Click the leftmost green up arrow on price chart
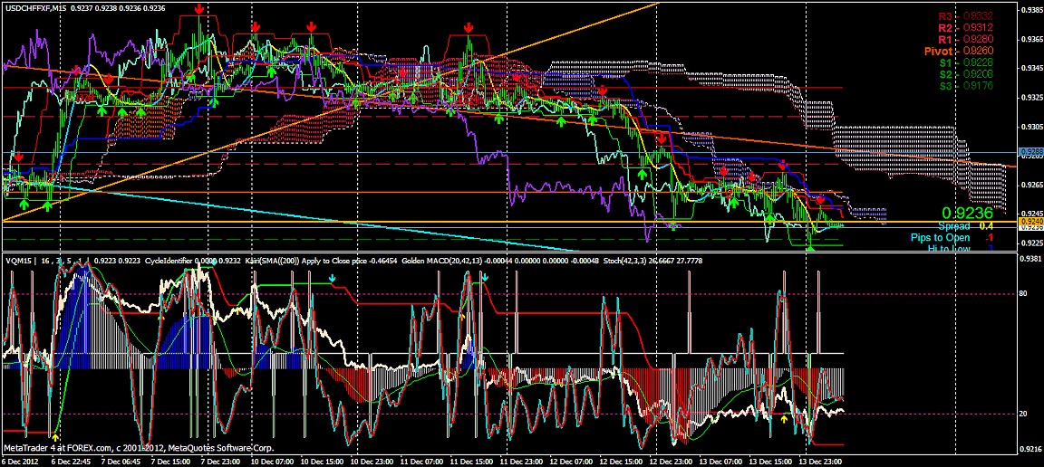Viewport: 1044px width, 467px height. [24, 205]
